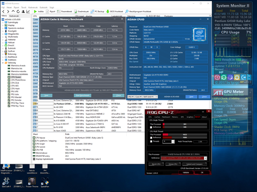257x192 pixels.
Task: Open the Eszközök menu
Action: tap(43, 7)
